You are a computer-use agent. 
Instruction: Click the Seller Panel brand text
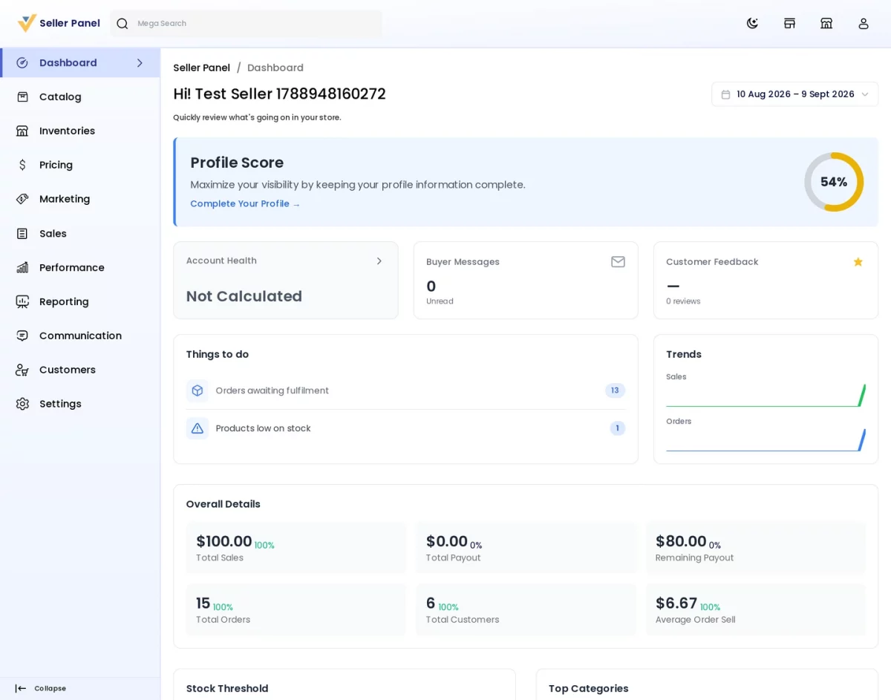(x=70, y=23)
